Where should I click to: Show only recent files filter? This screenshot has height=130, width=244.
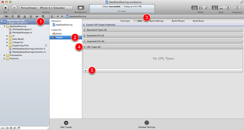7,128
